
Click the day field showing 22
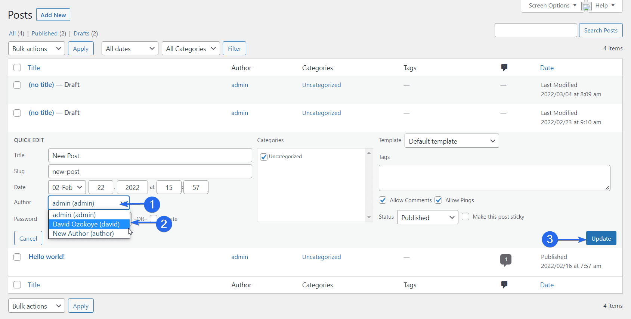(x=101, y=187)
